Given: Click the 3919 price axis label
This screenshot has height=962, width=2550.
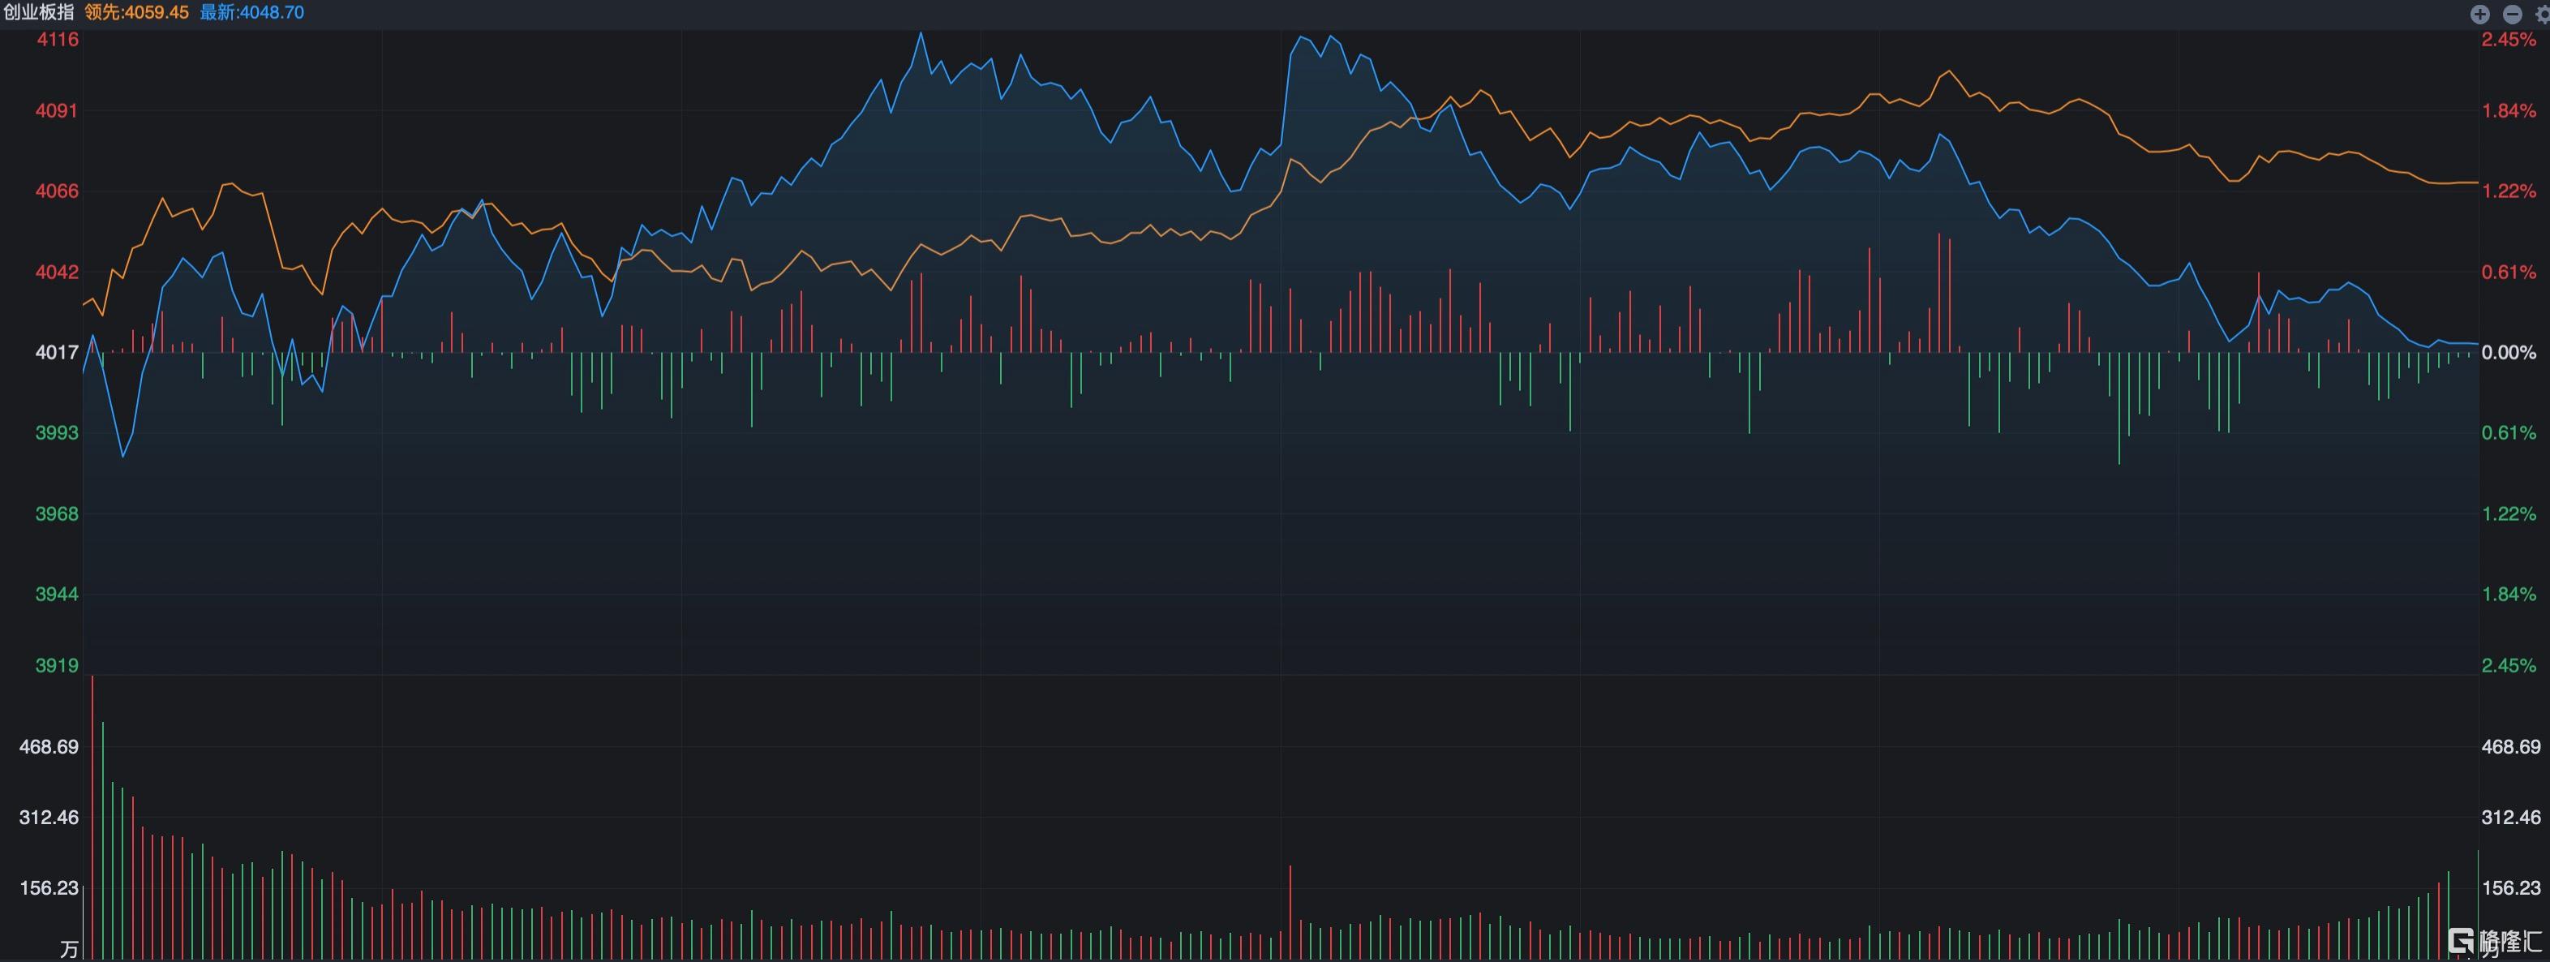Looking at the screenshot, I should [x=58, y=665].
